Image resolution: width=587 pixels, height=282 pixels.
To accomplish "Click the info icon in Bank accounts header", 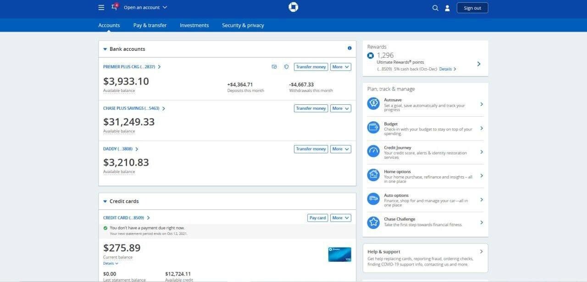I will 349,48.
